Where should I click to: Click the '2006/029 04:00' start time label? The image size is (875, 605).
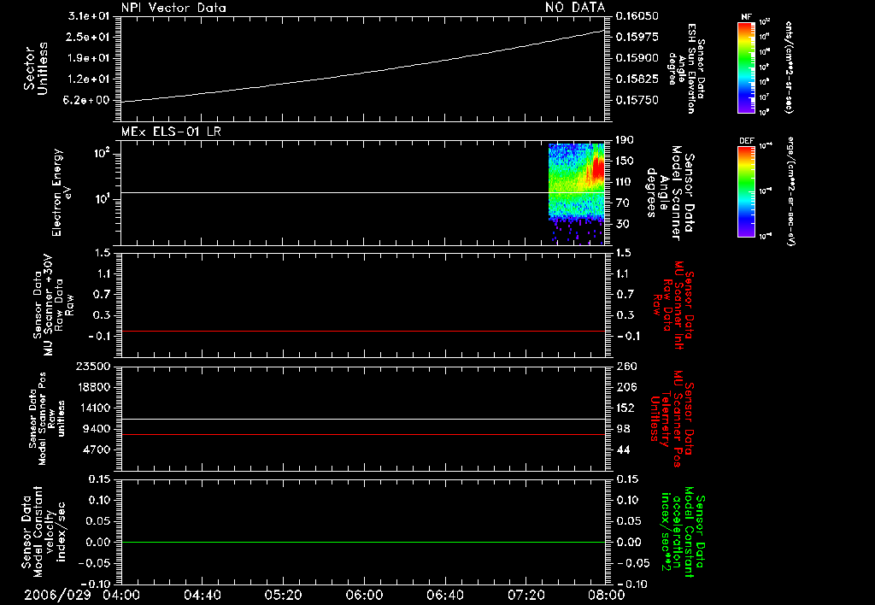click(83, 595)
